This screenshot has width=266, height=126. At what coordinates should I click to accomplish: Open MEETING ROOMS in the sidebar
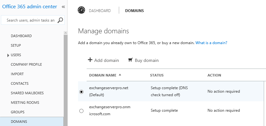pos(25,103)
